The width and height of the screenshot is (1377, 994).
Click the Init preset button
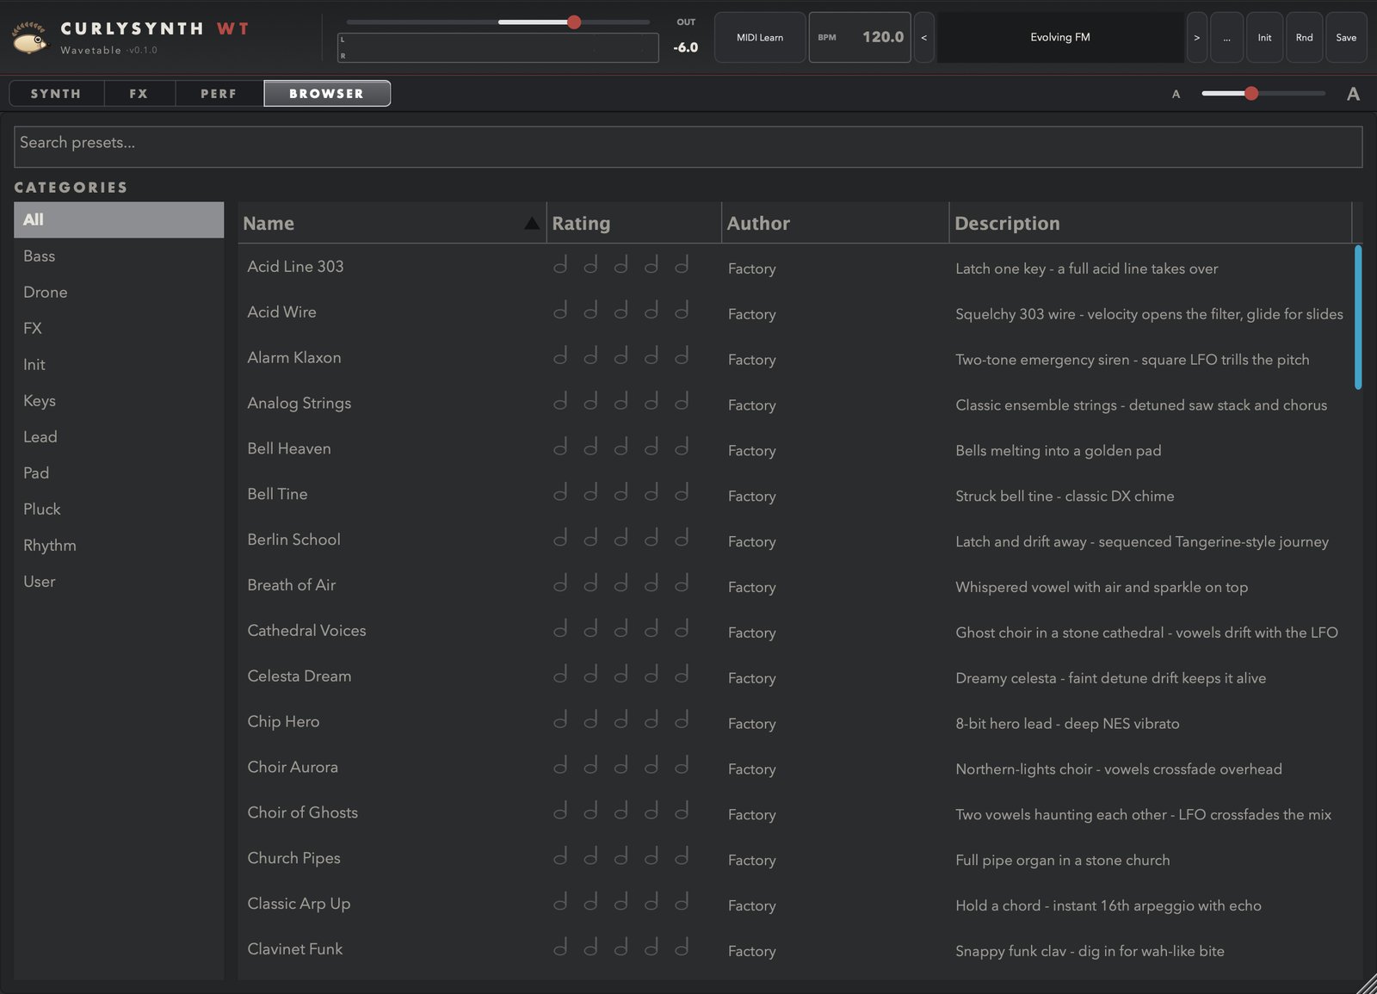tap(1264, 37)
